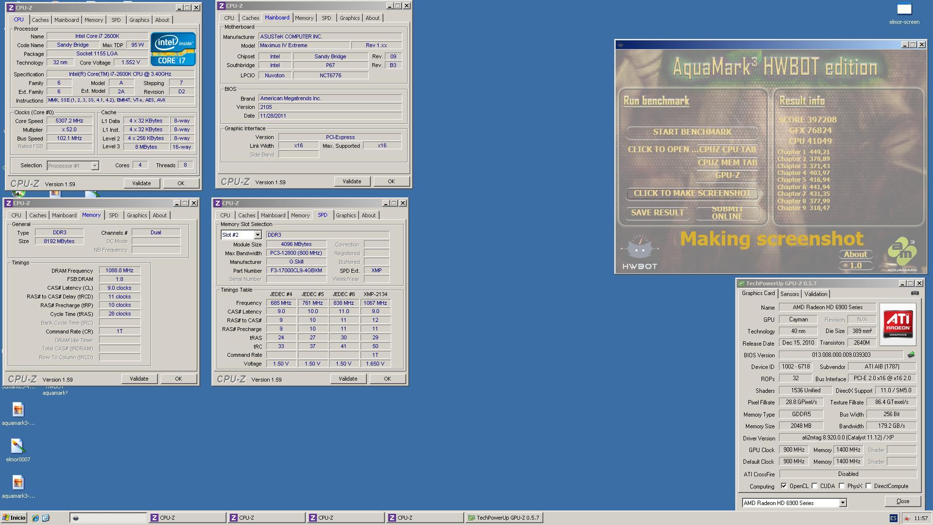
Task: Click CPUZ CPU TAB button in AquaMark
Action: (x=727, y=149)
